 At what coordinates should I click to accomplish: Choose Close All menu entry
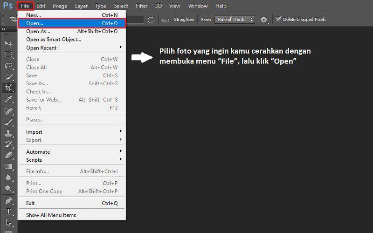71,67
